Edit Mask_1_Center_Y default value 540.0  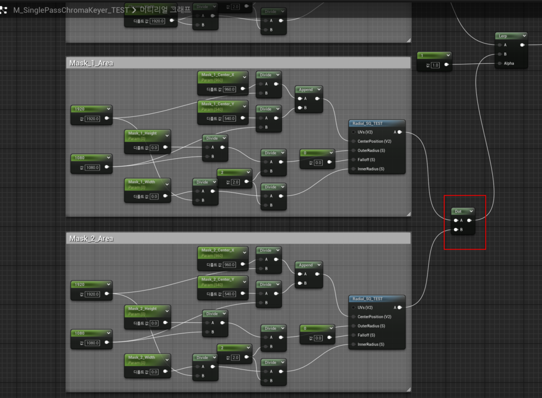[230, 119]
